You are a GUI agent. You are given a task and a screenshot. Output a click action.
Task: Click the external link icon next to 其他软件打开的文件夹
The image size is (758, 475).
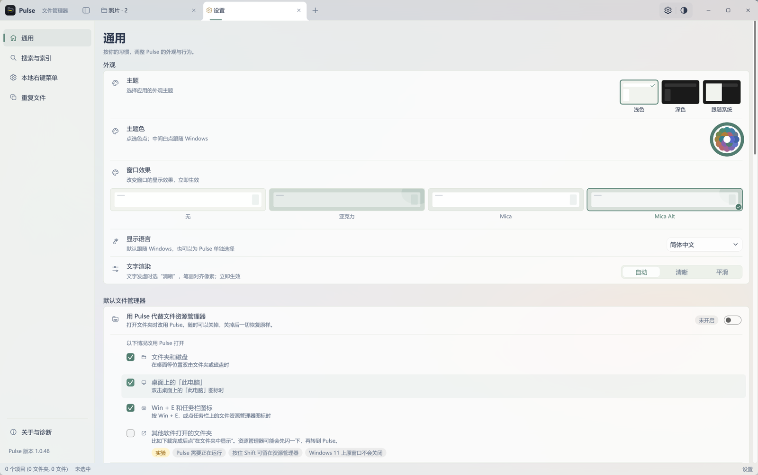(x=144, y=433)
